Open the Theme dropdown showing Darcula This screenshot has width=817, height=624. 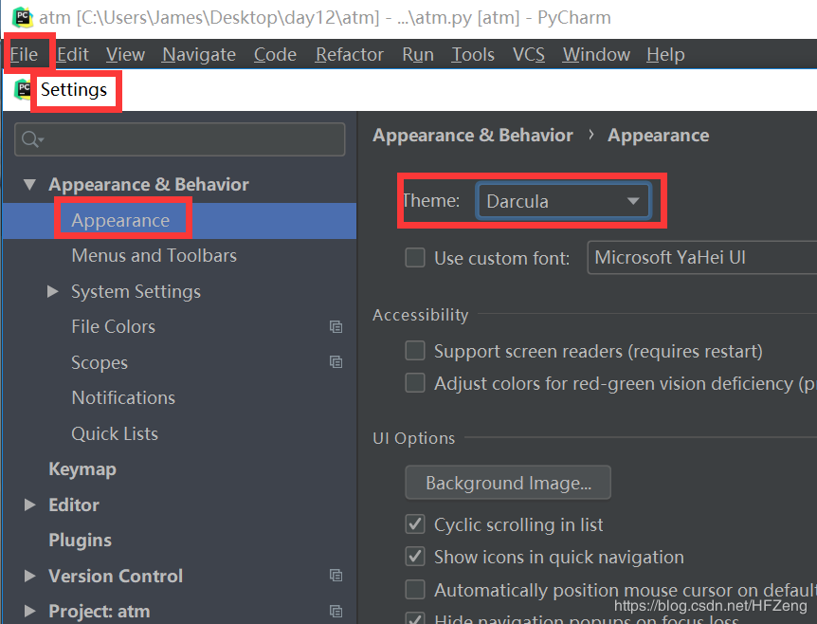click(x=563, y=201)
